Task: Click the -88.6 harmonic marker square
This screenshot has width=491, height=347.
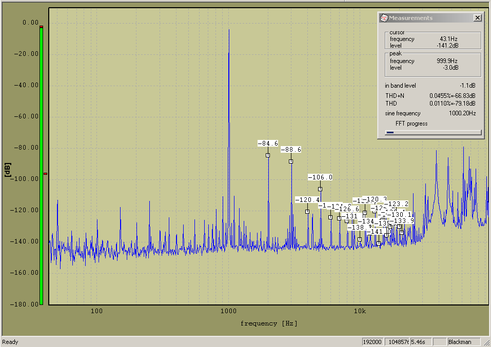Action: [x=291, y=161]
